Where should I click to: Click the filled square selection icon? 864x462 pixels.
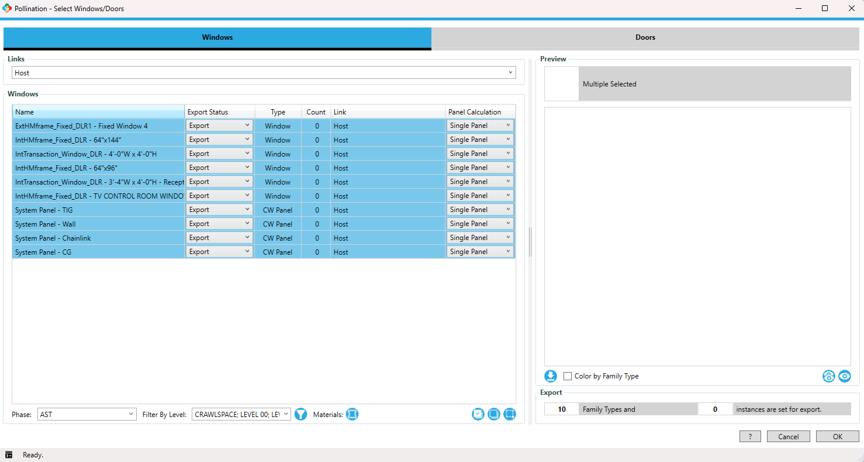pos(493,414)
